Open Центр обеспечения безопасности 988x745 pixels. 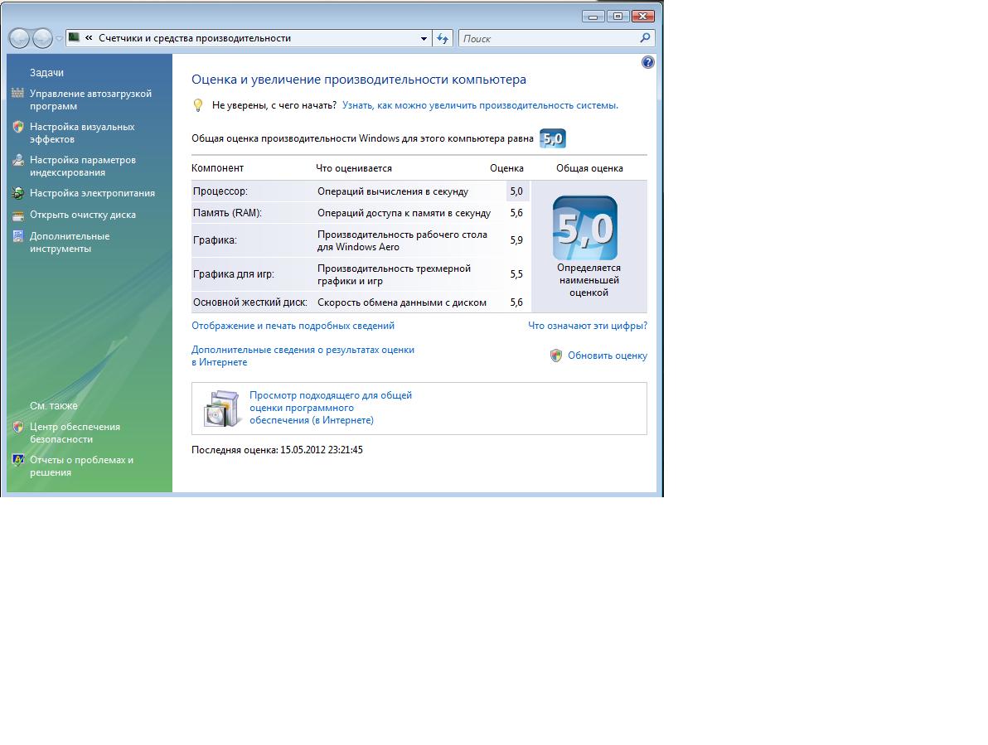point(75,433)
